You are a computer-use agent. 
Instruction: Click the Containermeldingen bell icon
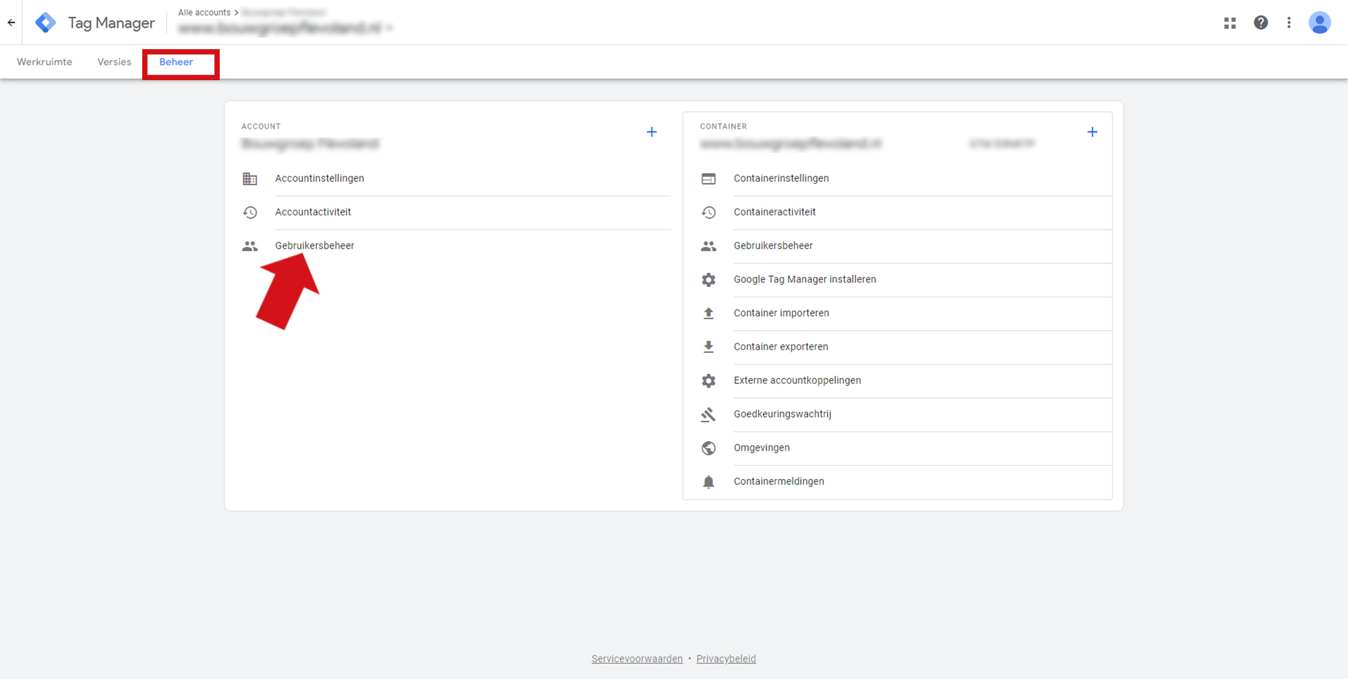click(x=708, y=482)
